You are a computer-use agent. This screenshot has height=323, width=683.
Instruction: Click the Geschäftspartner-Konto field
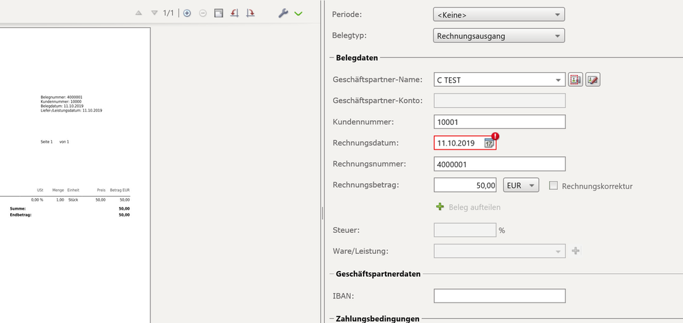pos(500,100)
